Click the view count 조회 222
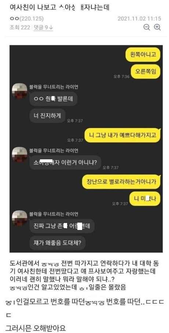Screen dimensions: 169x333 (20, 27)
